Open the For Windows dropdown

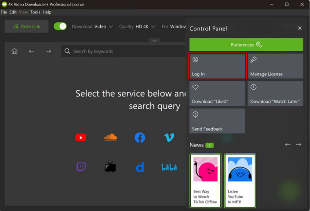click(x=174, y=27)
